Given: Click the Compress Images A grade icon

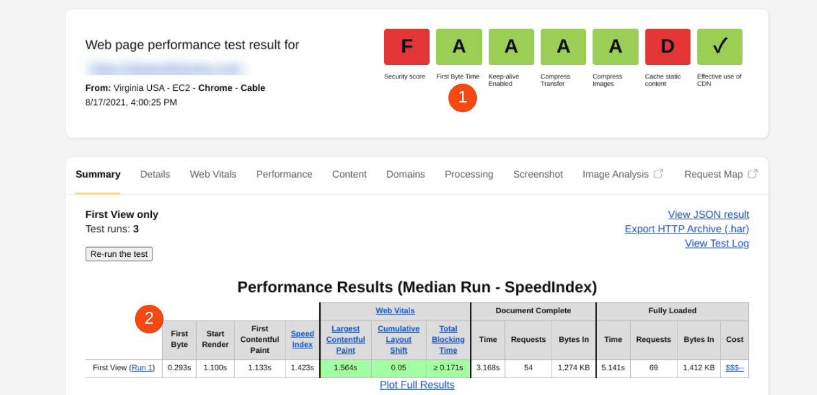Looking at the screenshot, I should (615, 47).
